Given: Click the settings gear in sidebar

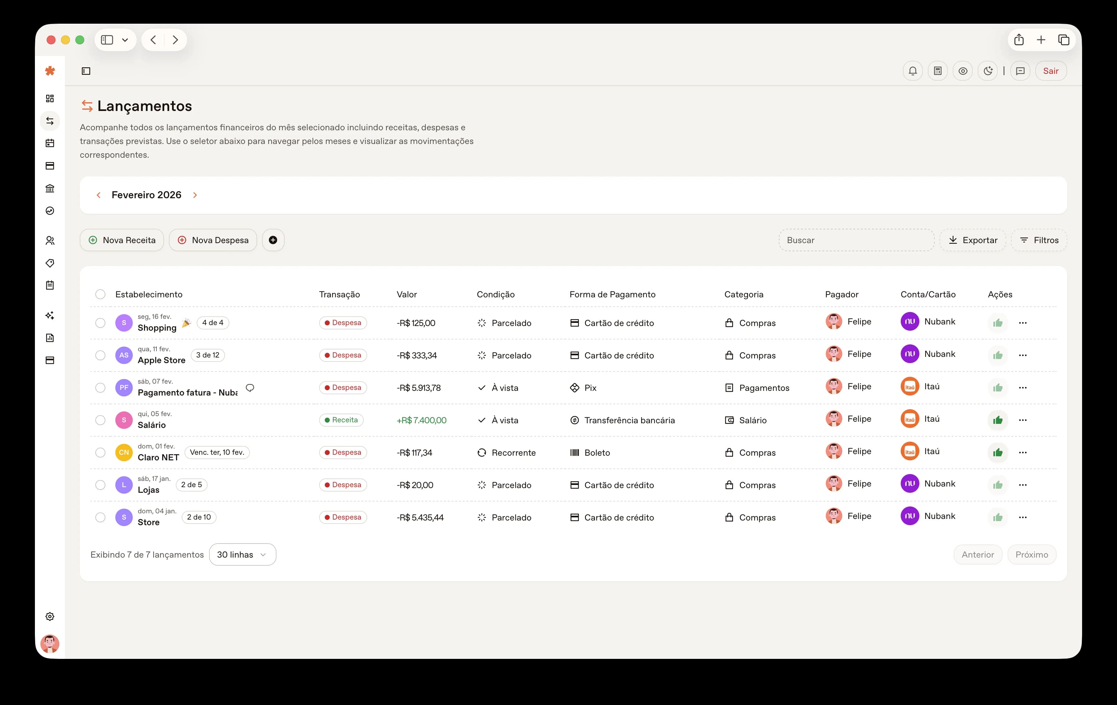Looking at the screenshot, I should click(50, 616).
